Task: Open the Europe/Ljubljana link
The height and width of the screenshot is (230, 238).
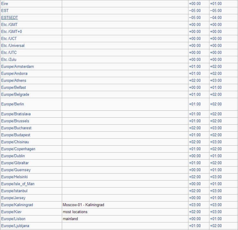Action: click(x=15, y=226)
